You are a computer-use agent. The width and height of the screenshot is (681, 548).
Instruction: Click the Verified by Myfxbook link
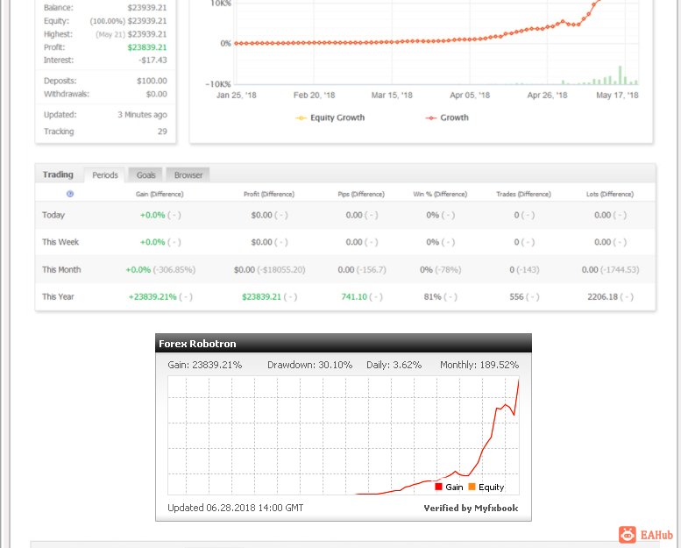coord(471,508)
